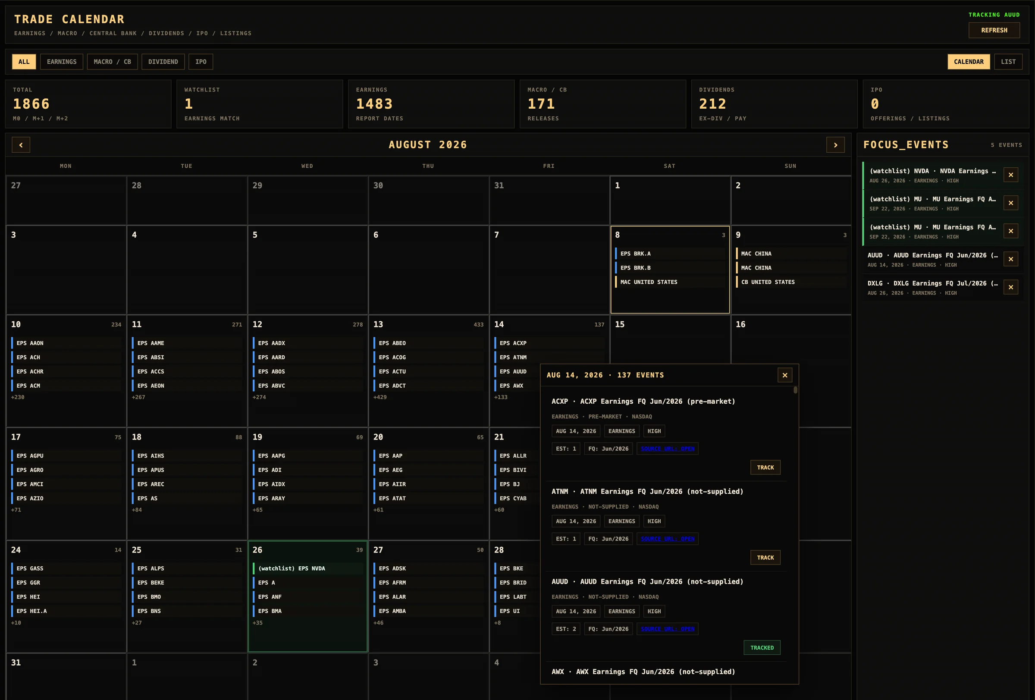Open source URL for ATNM earnings

[x=668, y=539]
